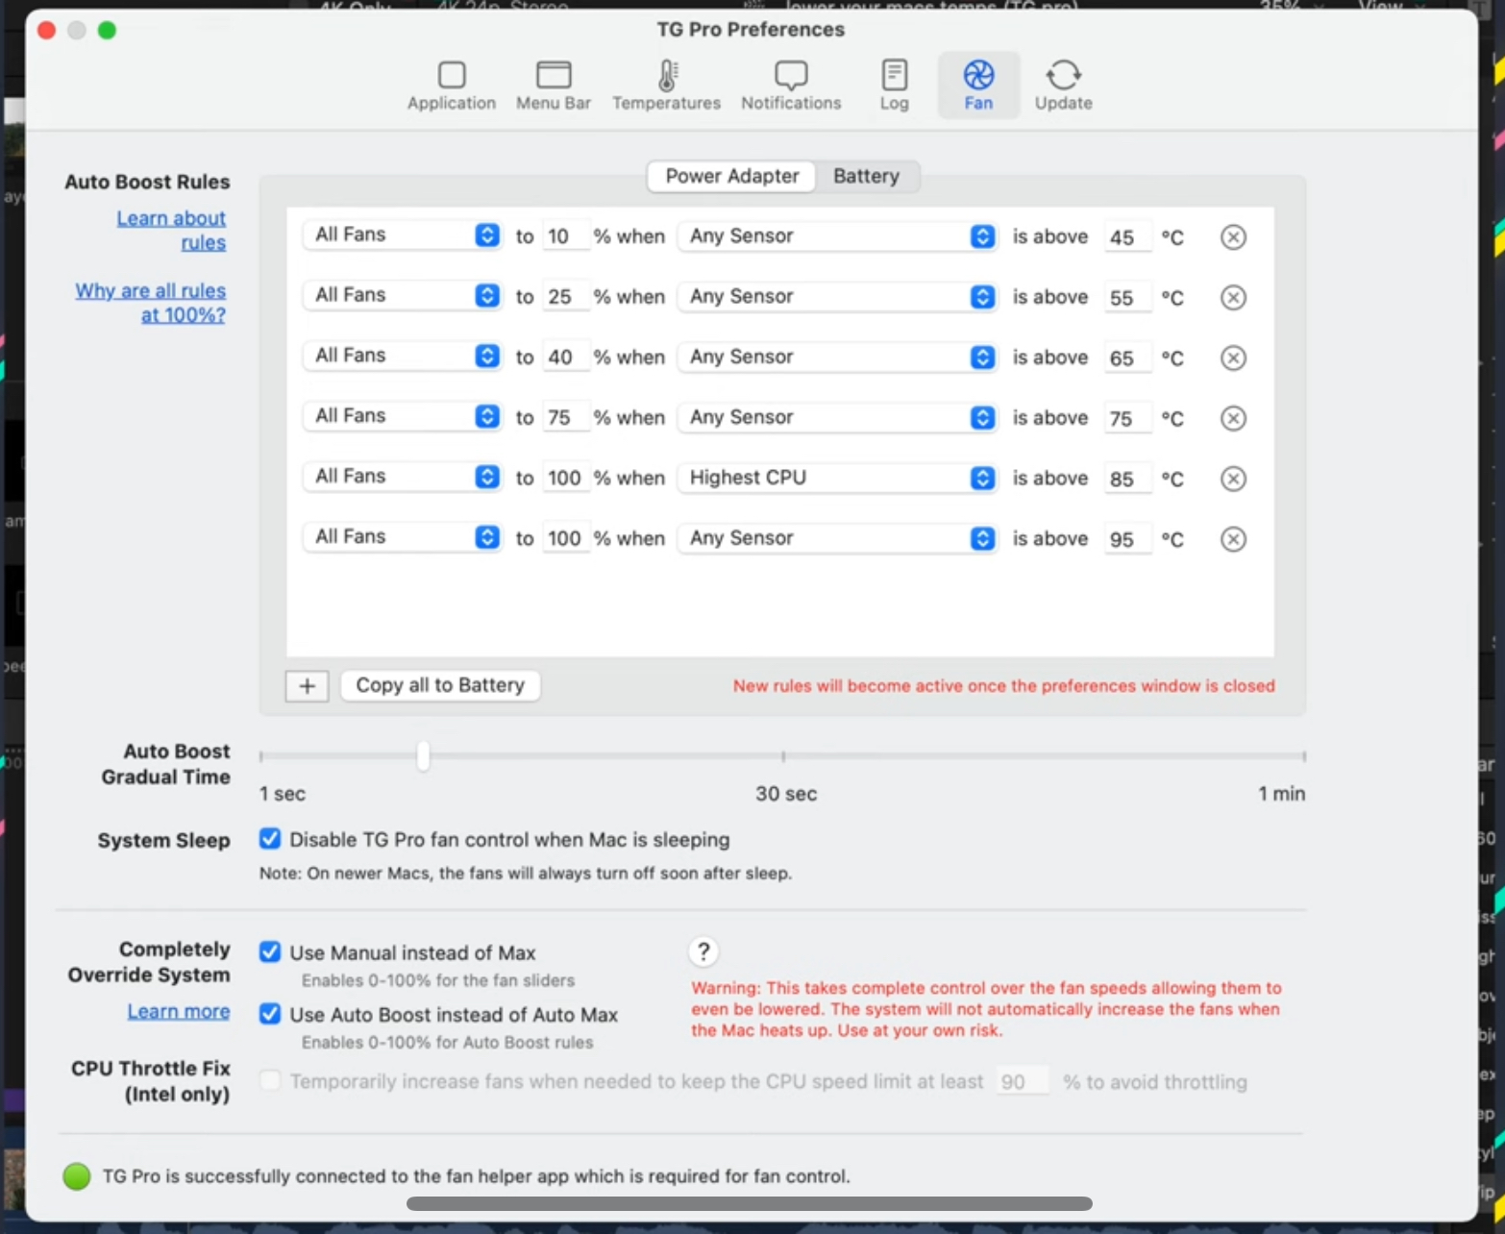The width and height of the screenshot is (1505, 1234).
Task: Click temperature field showing 65
Action: coord(1126,358)
